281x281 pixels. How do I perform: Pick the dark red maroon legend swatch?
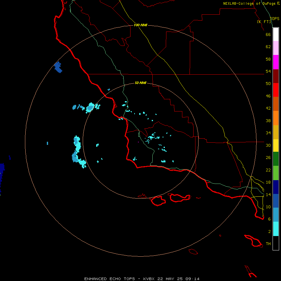point(276,76)
